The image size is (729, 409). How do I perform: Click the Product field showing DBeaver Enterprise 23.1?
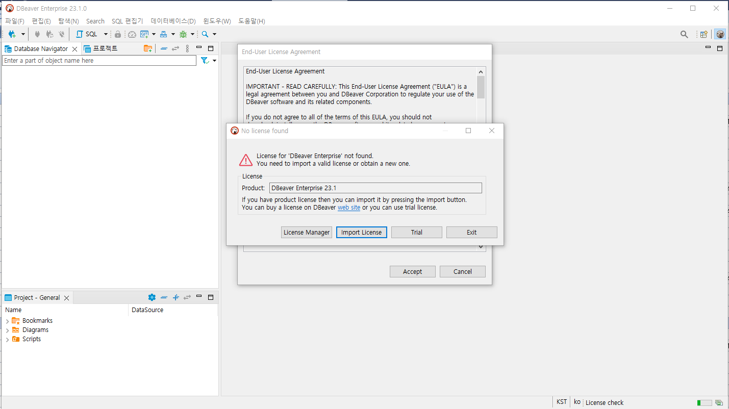click(x=375, y=188)
